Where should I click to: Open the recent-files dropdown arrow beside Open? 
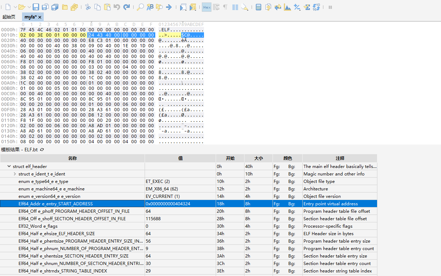point(29,7)
